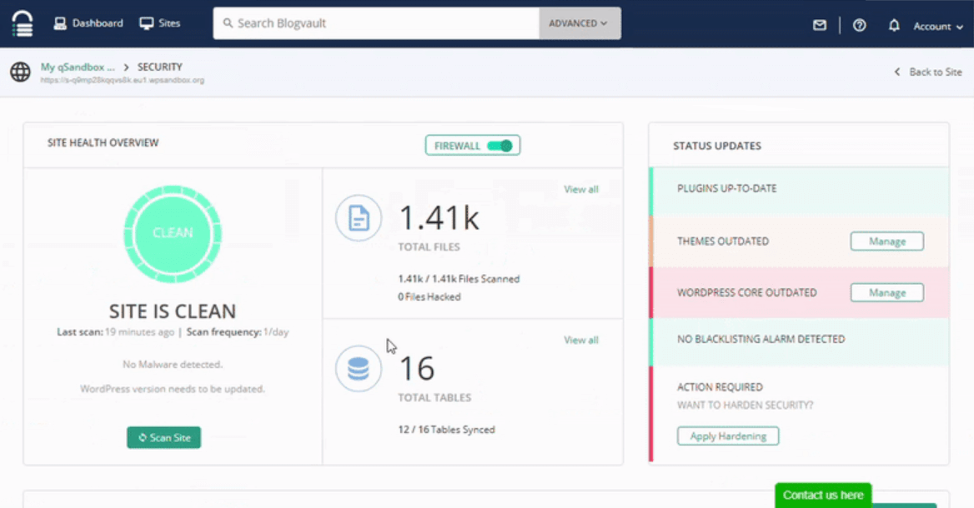Open the Account dropdown menu
The height and width of the screenshot is (508, 974).
coord(937,27)
